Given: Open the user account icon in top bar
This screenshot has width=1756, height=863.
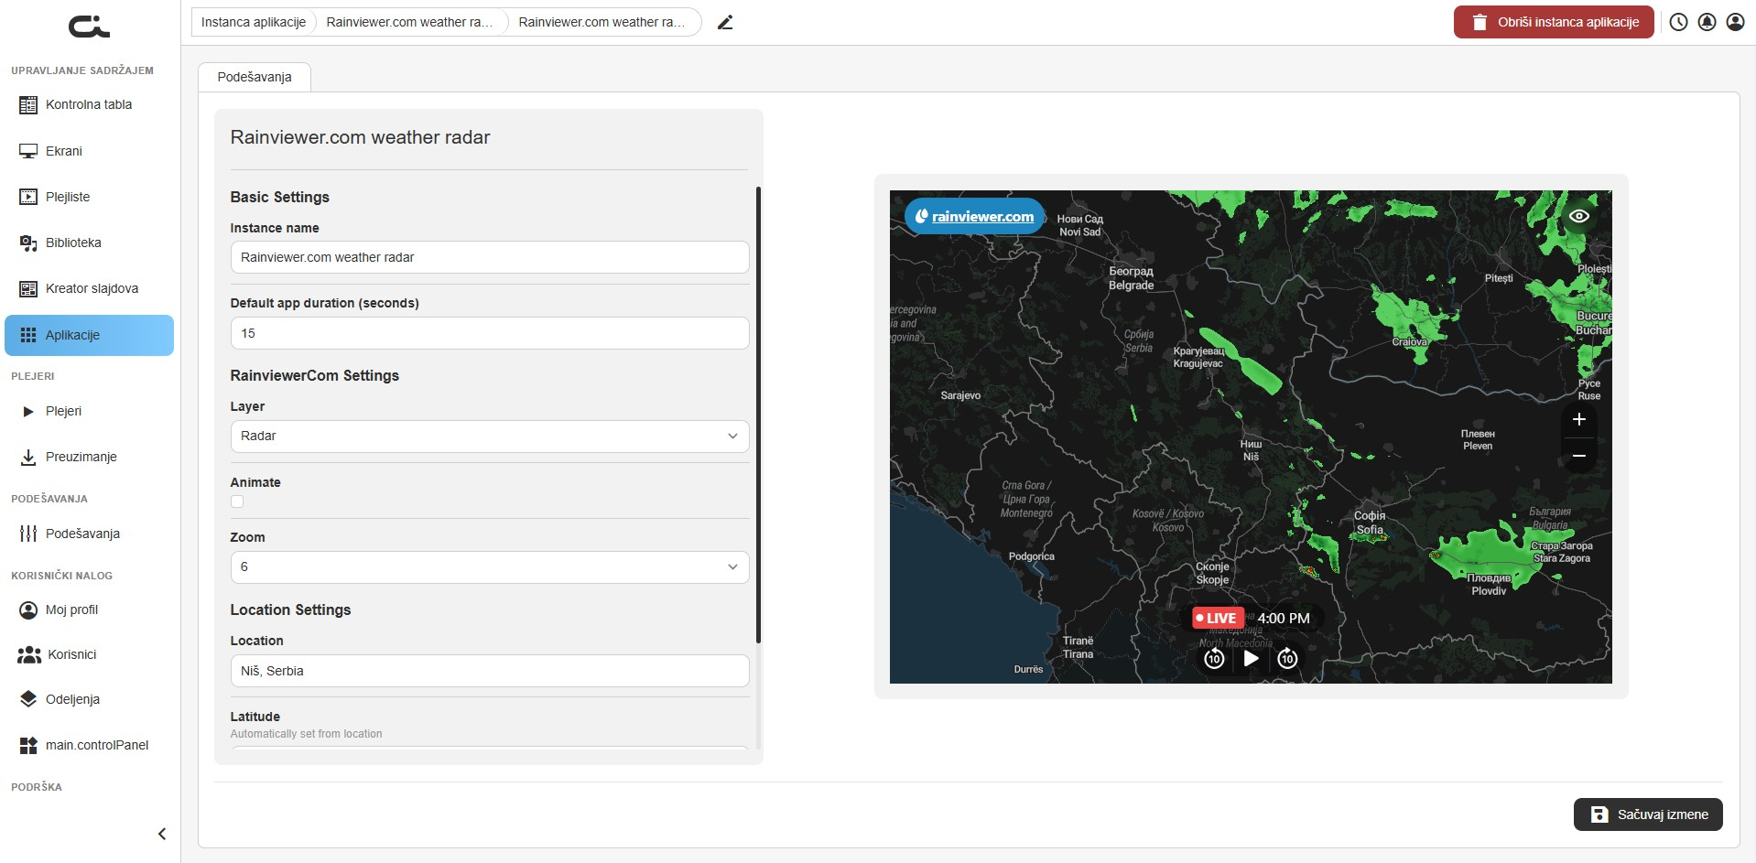Looking at the screenshot, I should click(1735, 22).
